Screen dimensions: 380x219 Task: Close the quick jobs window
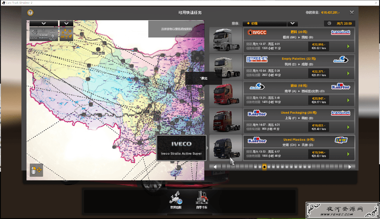(352, 12)
